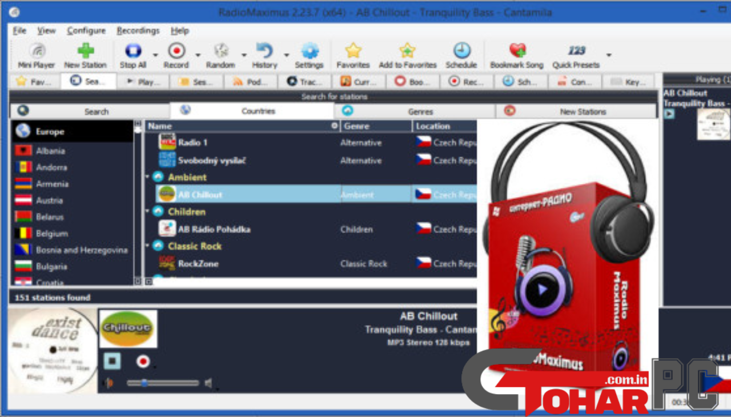Select Austria in the country list
Viewport: 731px width, 417px height.
click(x=73, y=201)
